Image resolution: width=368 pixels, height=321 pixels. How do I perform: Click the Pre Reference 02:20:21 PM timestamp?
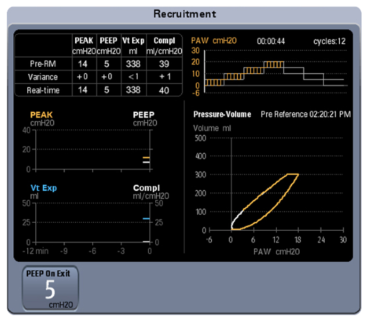tap(305, 114)
